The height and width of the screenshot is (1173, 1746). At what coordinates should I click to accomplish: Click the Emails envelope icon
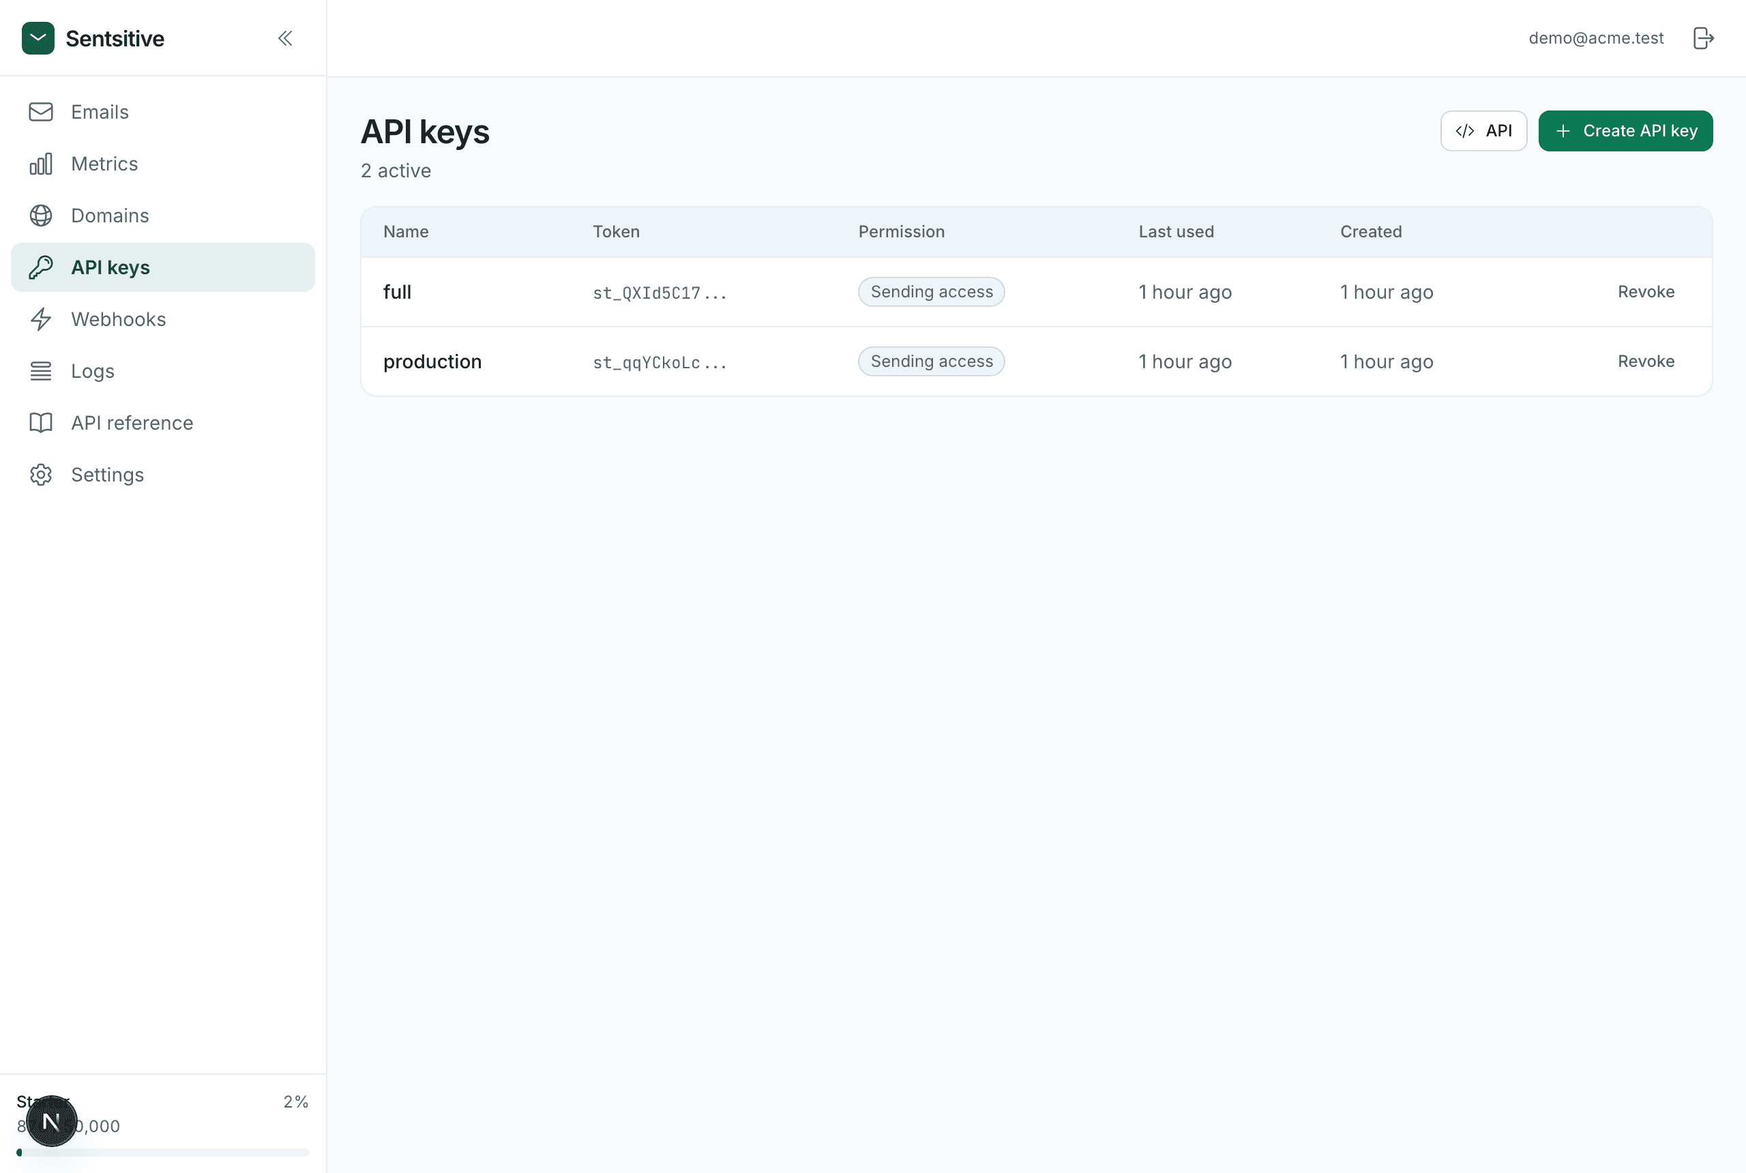click(x=41, y=113)
